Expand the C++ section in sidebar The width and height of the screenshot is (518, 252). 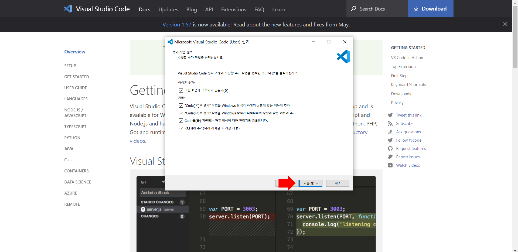(68, 160)
